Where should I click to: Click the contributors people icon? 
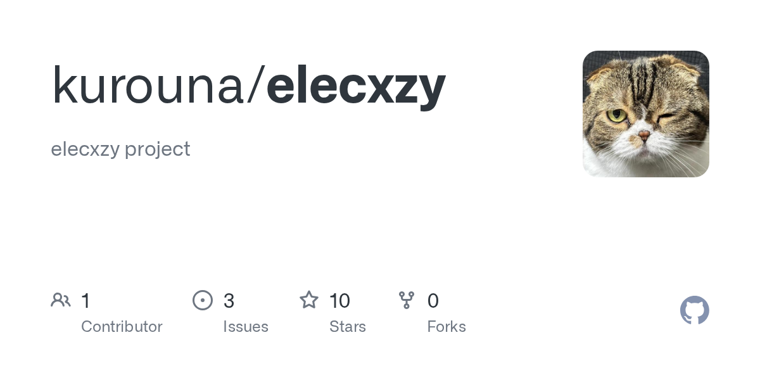point(61,300)
